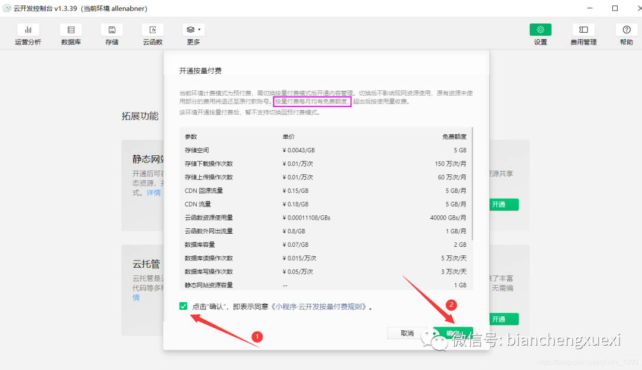This screenshot has width=642, height=370.
Task: Open 费用管理 billing management
Action: coord(584,35)
